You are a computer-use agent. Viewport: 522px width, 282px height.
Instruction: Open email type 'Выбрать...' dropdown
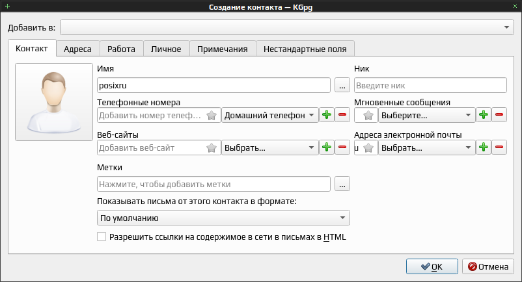(x=427, y=147)
